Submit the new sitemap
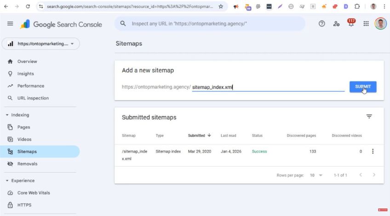The height and width of the screenshot is (216, 390). 363,87
